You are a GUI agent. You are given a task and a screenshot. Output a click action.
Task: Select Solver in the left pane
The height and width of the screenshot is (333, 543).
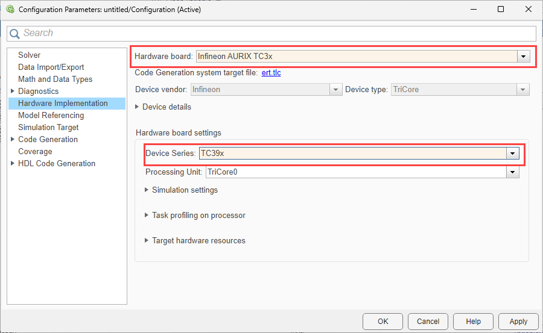tap(29, 55)
